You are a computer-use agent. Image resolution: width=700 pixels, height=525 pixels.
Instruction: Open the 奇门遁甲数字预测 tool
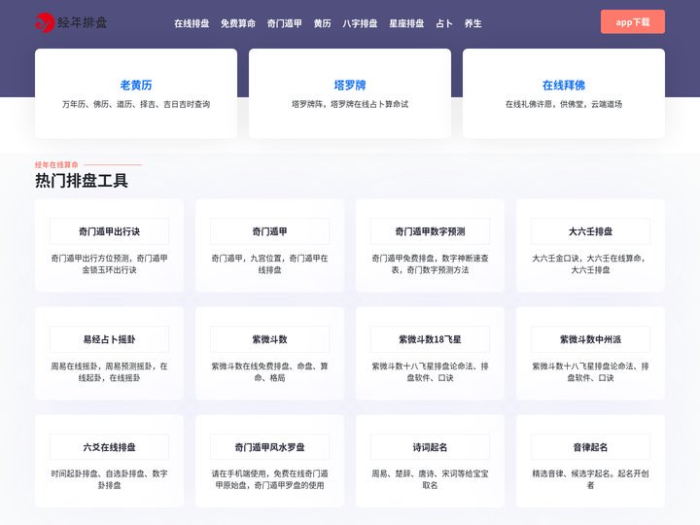click(x=430, y=231)
